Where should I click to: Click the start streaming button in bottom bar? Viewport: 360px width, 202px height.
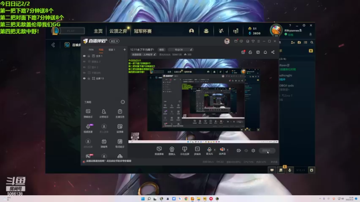[267, 150]
